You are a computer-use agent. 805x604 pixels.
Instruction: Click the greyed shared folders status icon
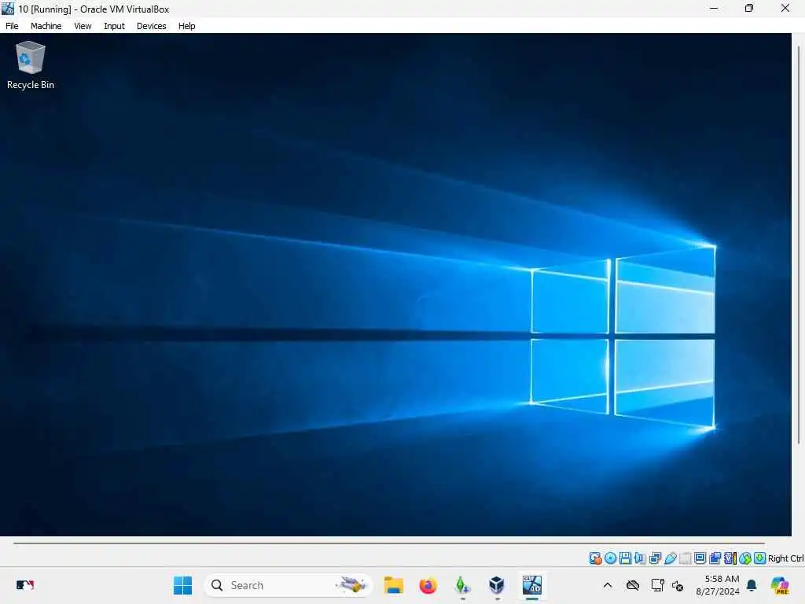click(685, 558)
